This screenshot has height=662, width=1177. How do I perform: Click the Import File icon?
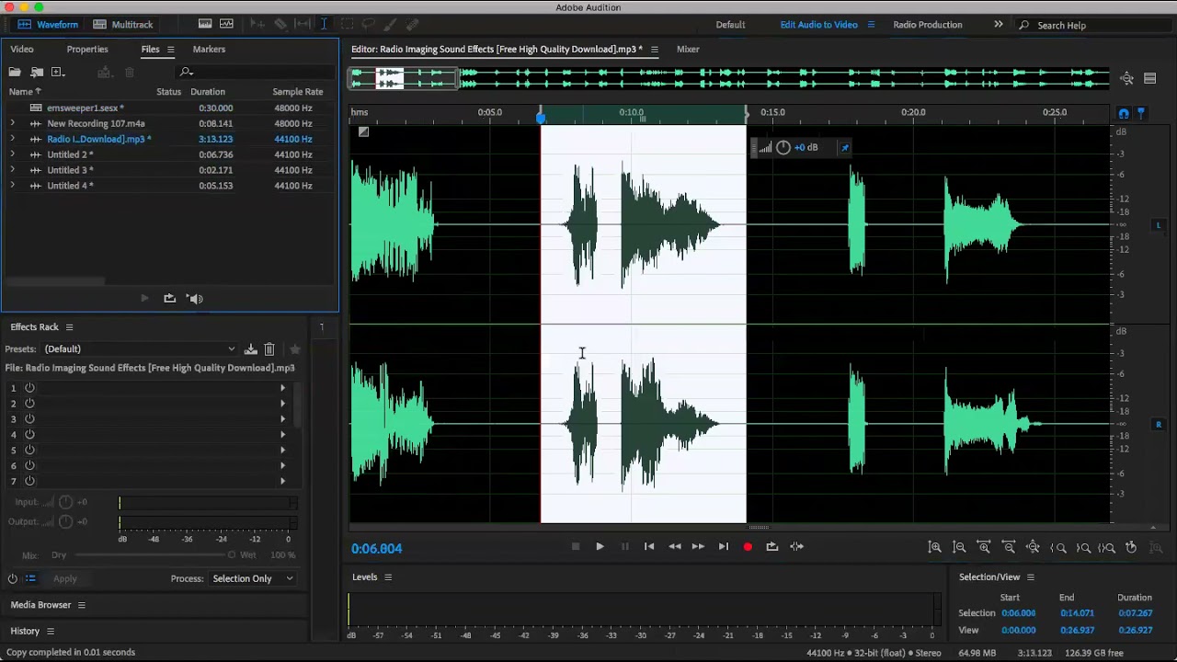[x=37, y=72]
